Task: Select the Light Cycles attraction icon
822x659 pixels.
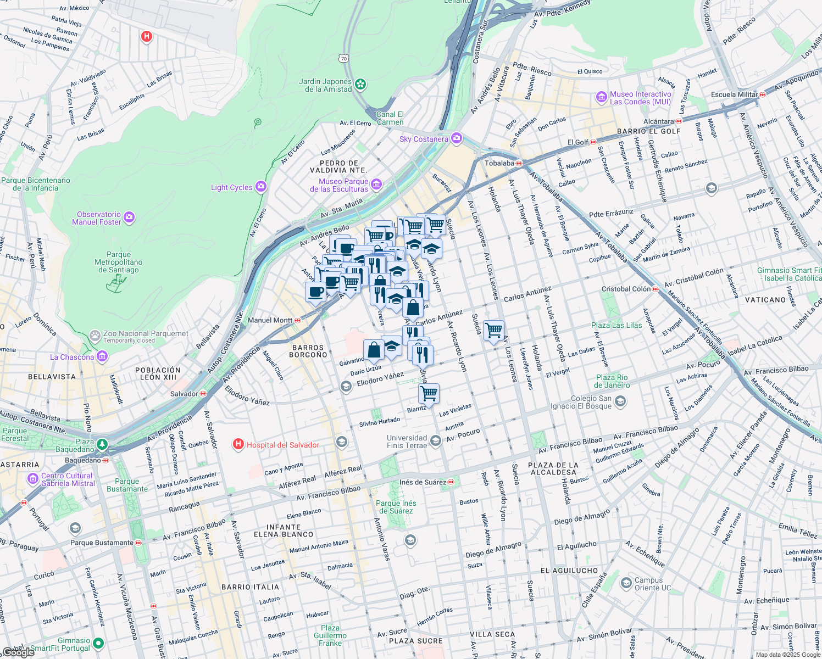Action: coord(260,187)
